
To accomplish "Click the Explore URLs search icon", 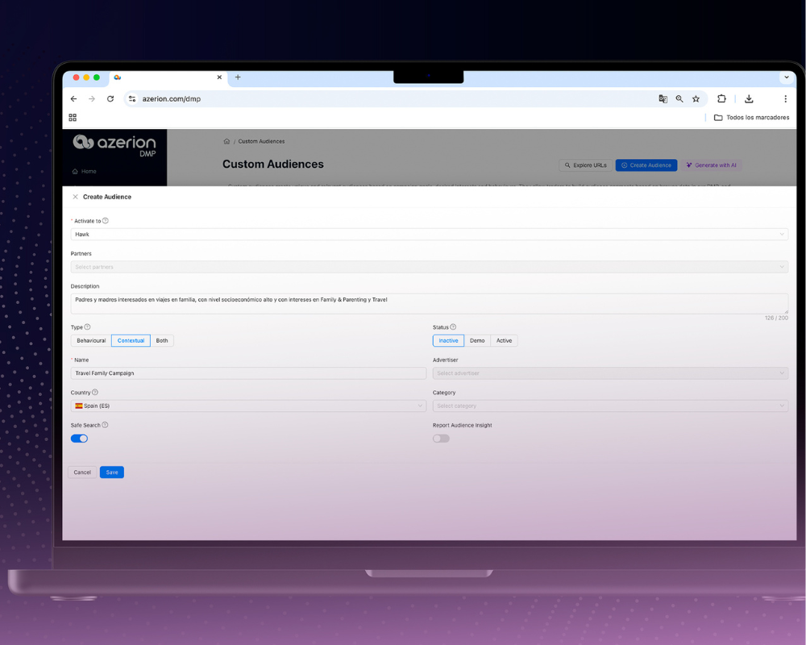I will (x=569, y=164).
